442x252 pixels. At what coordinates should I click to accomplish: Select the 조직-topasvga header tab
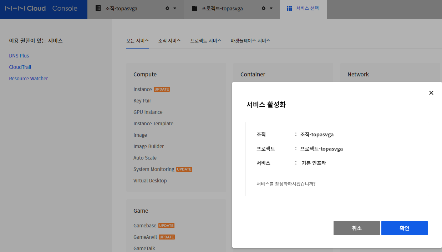[136, 9]
